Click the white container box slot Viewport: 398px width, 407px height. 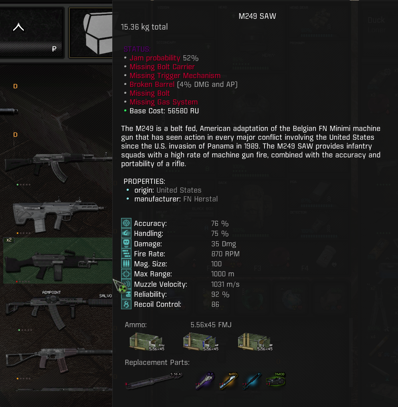coord(91,33)
